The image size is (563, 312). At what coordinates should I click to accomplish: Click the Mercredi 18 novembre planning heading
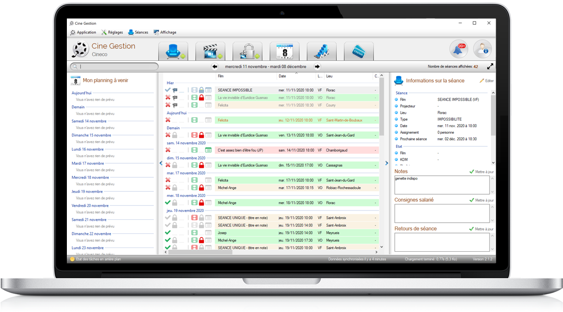[x=90, y=177]
